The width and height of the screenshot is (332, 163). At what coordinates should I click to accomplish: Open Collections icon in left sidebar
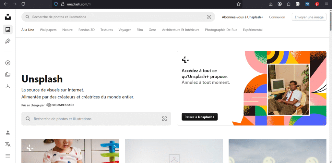(8, 74)
